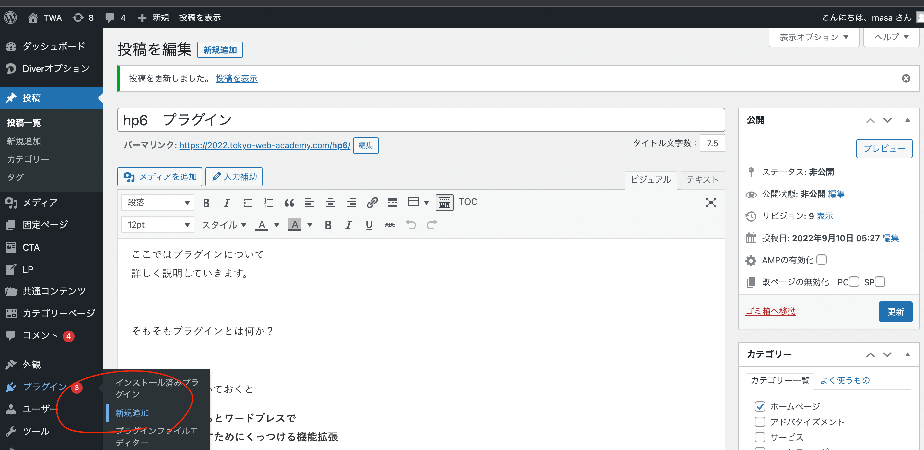Click 表示 link beside revisions
The image size is (924, 450).
pyautogui.click(x=825, y=216)
